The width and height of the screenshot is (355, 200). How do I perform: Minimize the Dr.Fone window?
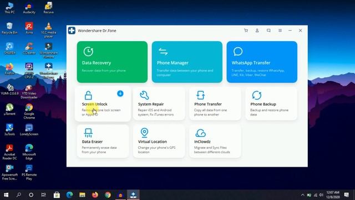(x=290, y=31)
